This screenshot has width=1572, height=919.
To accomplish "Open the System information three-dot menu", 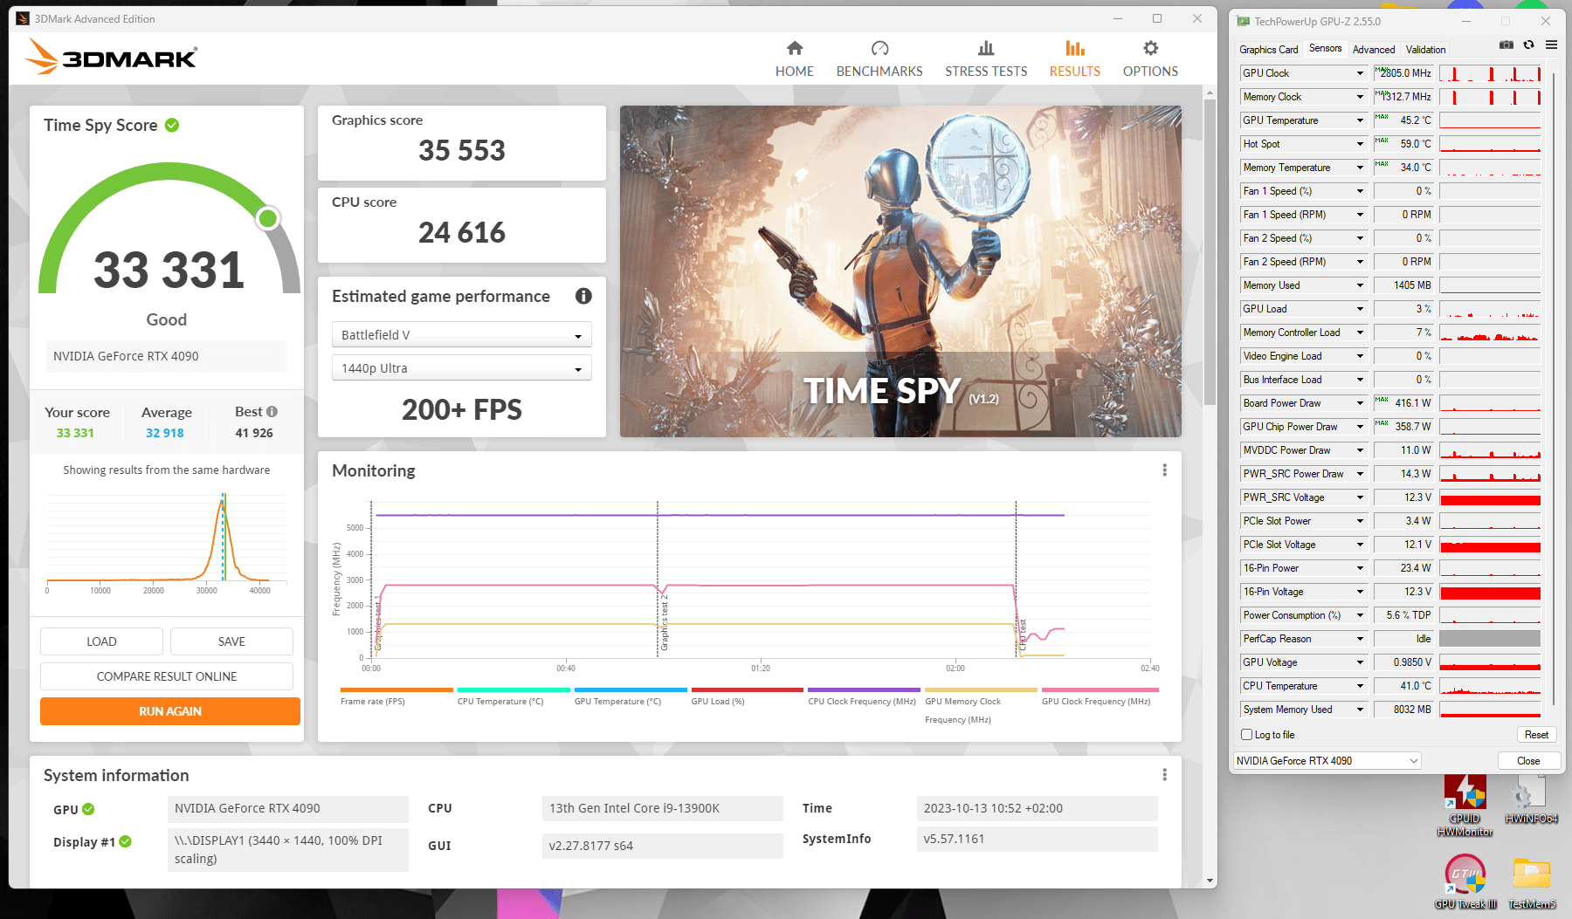I will tap(1164, 775).
